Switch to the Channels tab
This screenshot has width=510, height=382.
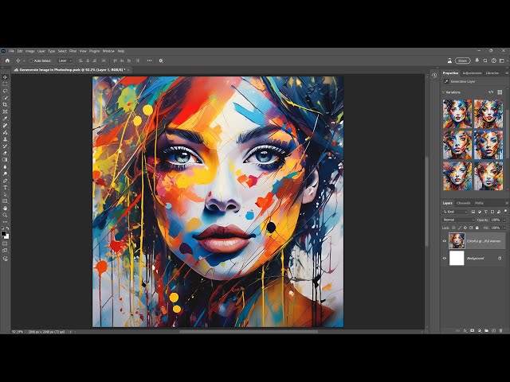pyautogui.click(x=464, y=203)
